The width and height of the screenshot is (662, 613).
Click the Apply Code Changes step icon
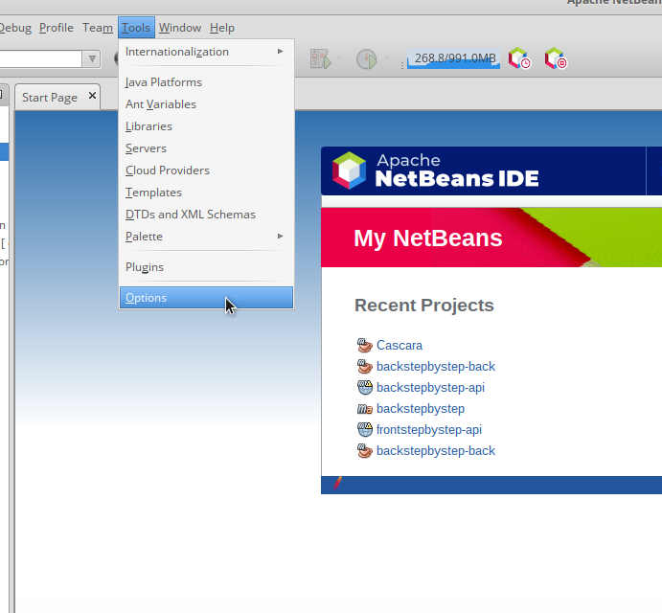pos(321,59)
